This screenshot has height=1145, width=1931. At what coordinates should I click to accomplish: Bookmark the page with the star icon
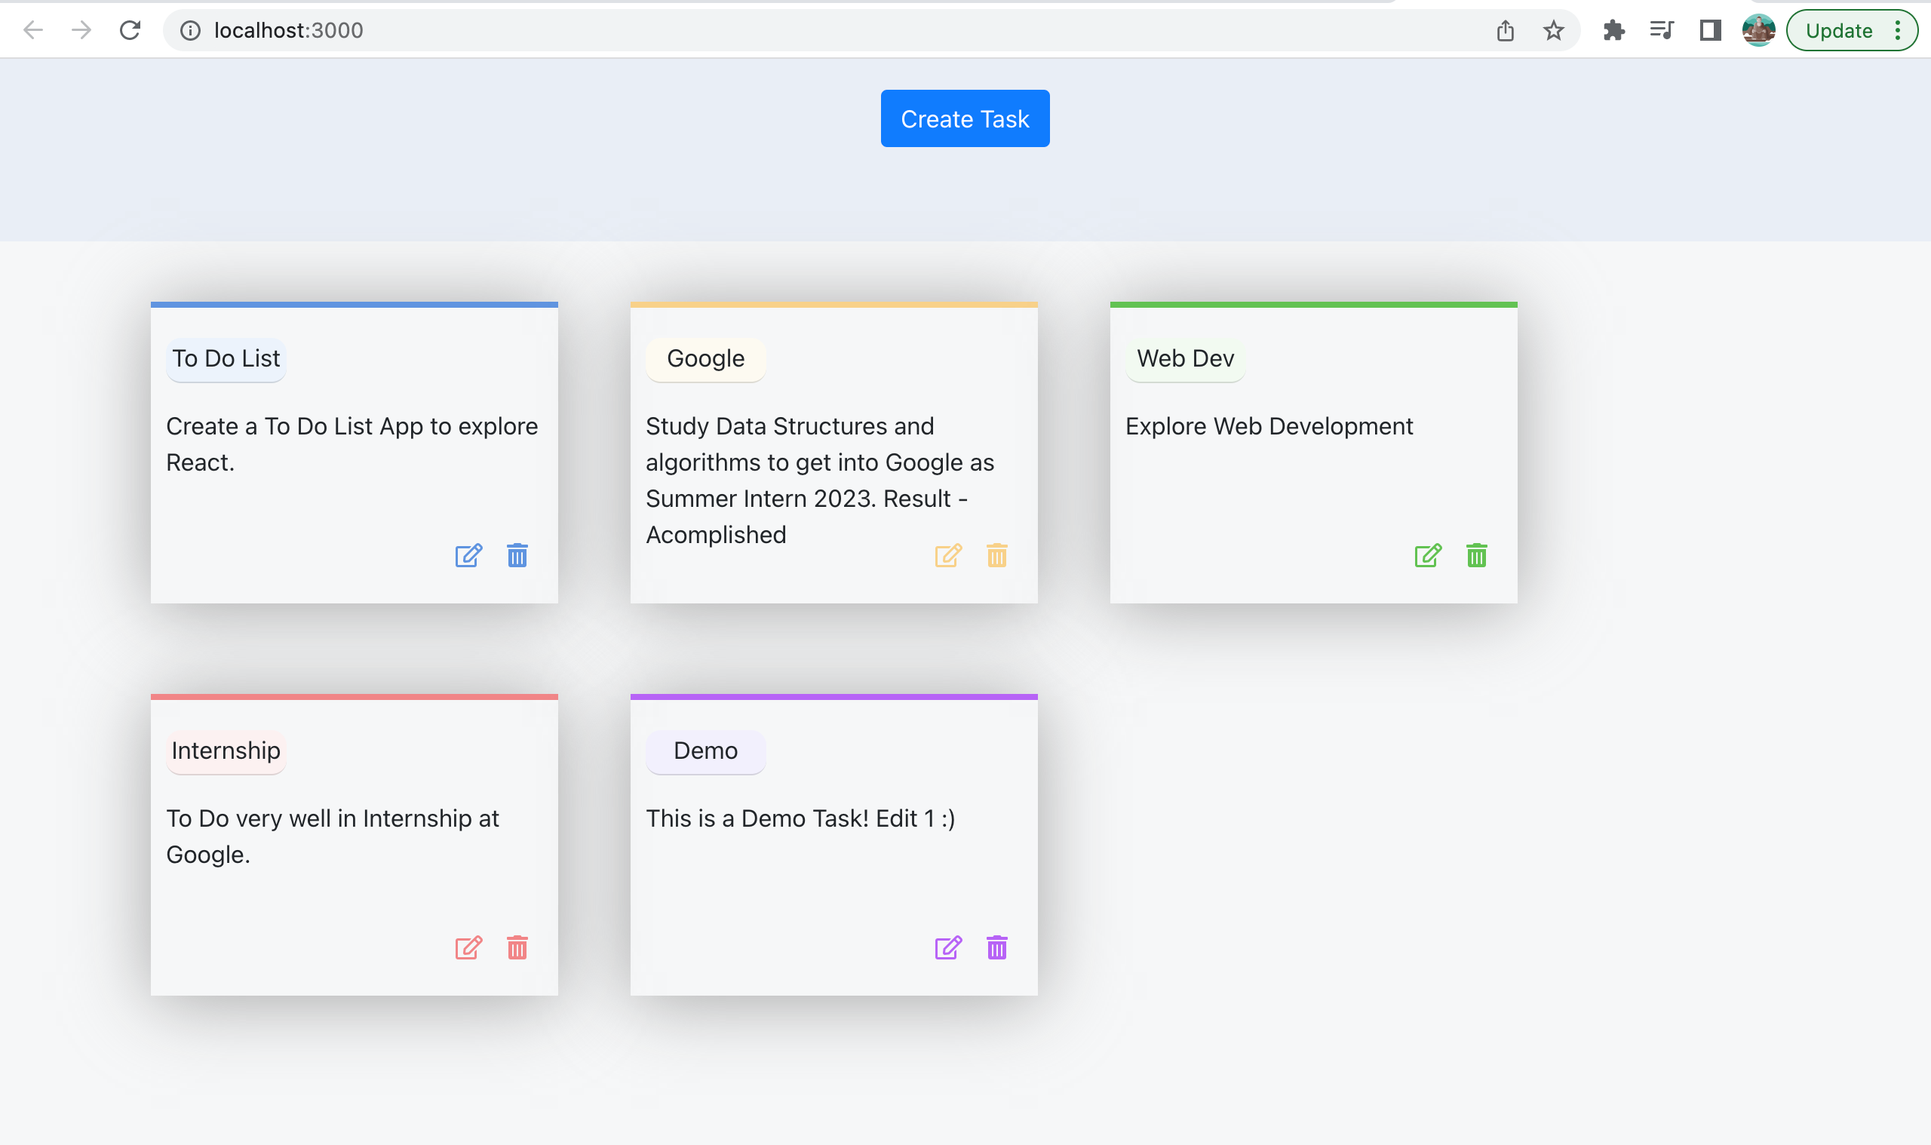point(1552,30)
